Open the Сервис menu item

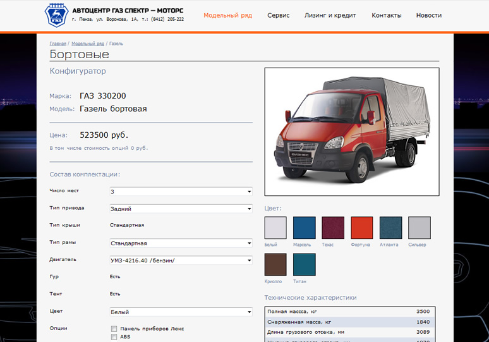pyautogui.click(x=278, y=15)
